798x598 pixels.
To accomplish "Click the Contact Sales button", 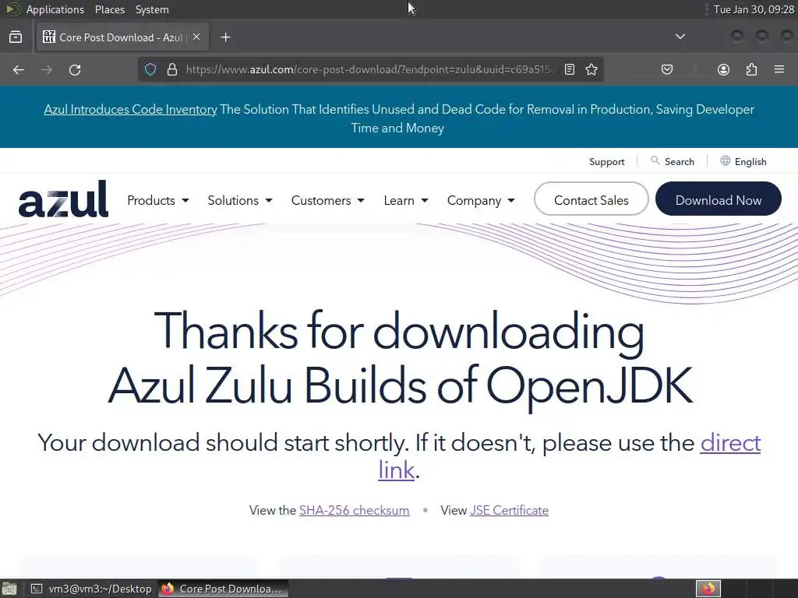I will coord(591,199).
